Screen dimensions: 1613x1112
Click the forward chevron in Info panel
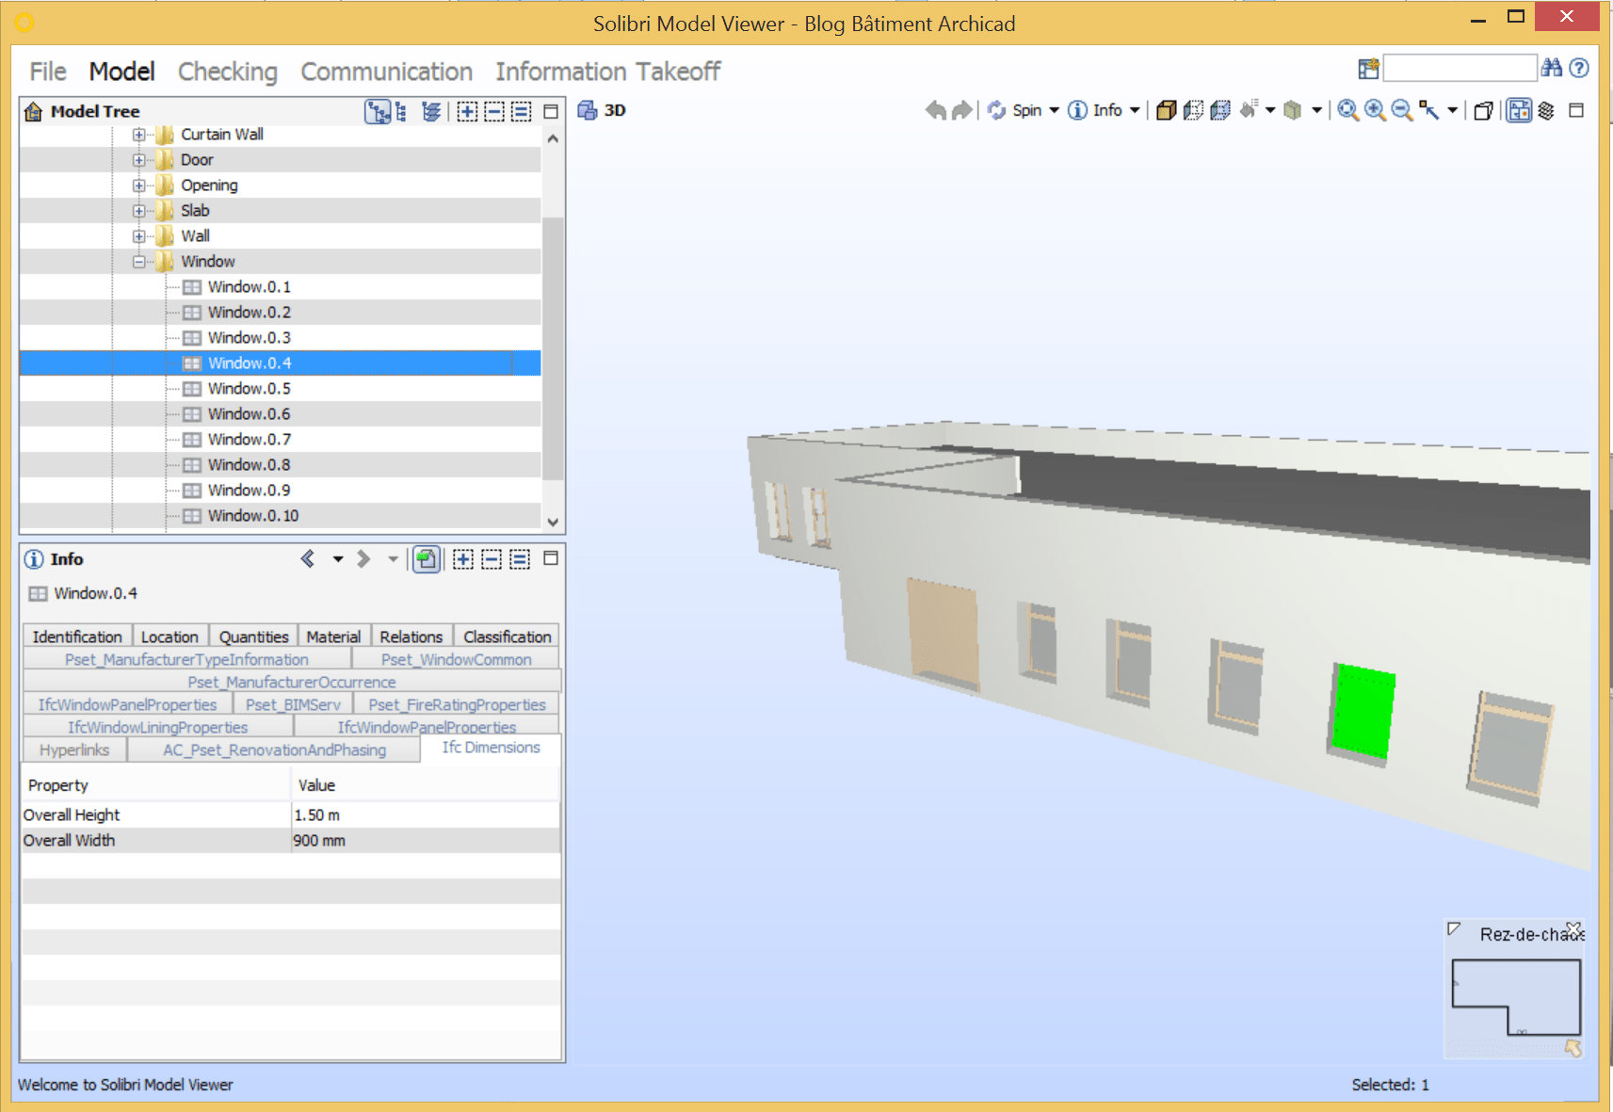363,559
